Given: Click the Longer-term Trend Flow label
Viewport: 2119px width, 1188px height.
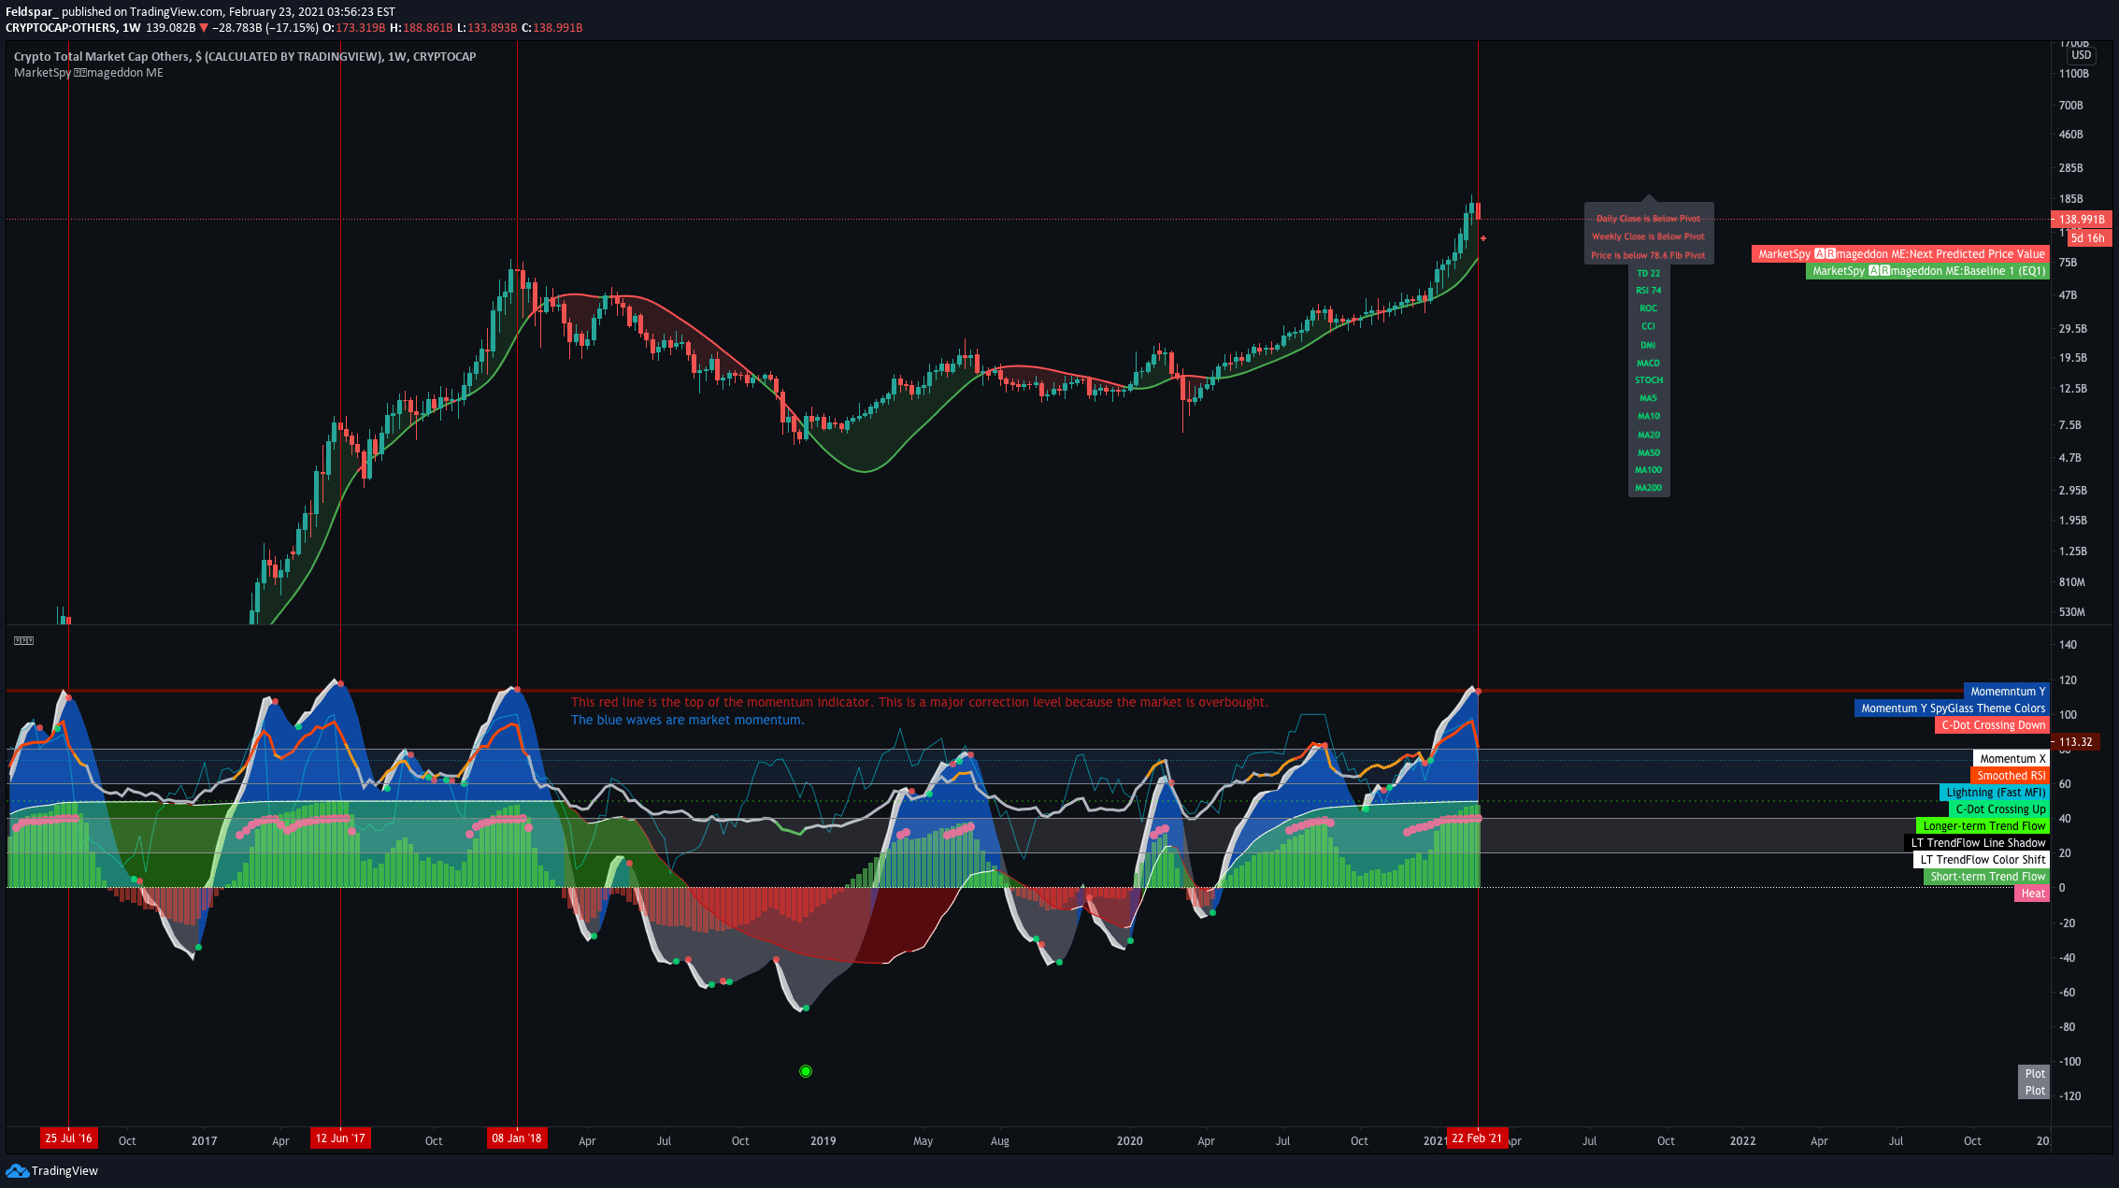Looking at the screenshot, I should (1983, 826).
